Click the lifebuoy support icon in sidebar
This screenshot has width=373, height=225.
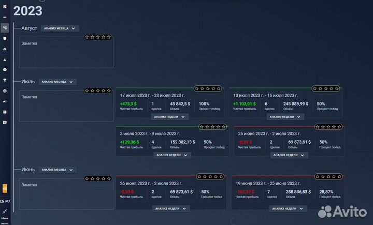[5, 91]
